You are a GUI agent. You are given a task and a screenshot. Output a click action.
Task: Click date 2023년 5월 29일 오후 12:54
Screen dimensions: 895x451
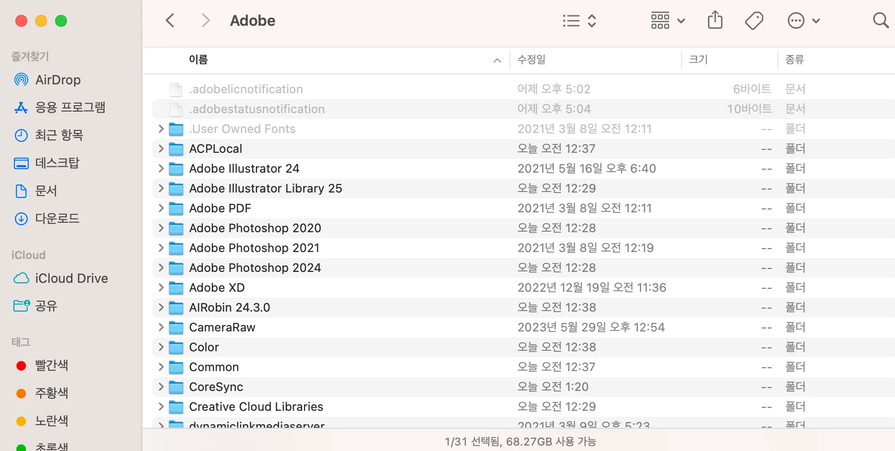(x=591, y=327)
